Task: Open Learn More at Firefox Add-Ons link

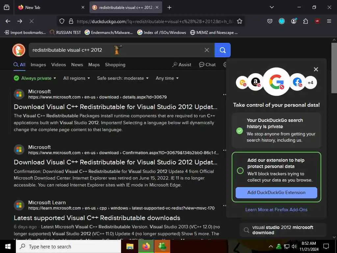Action: click(276, 210)
